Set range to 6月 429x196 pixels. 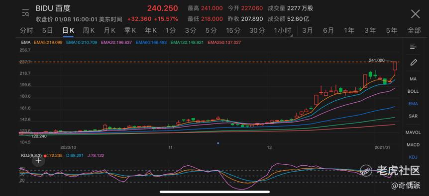pyautogui.click(x=328, y=31)
